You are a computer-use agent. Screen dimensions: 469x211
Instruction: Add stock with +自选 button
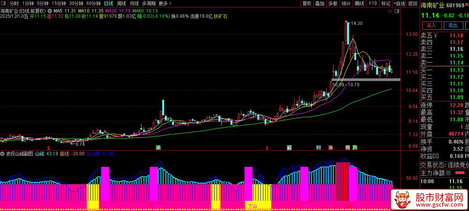coord(399,4)
